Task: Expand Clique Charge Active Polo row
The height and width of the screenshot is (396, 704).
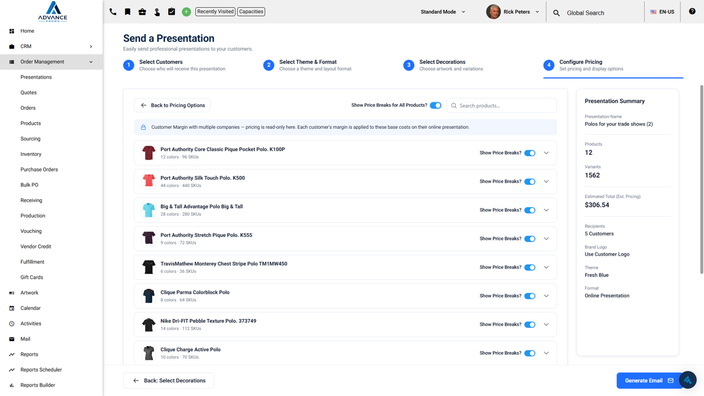Action: (x=546, y=353)
